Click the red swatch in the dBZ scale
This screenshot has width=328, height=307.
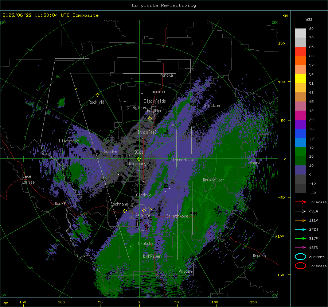(x=300, y=51)
